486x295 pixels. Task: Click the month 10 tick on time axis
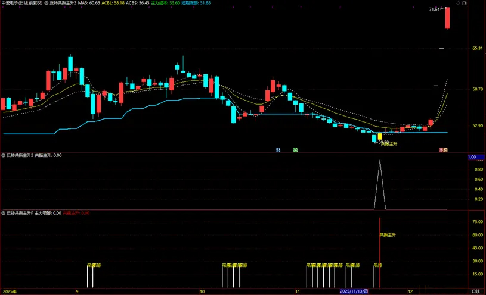click(202, 291)
